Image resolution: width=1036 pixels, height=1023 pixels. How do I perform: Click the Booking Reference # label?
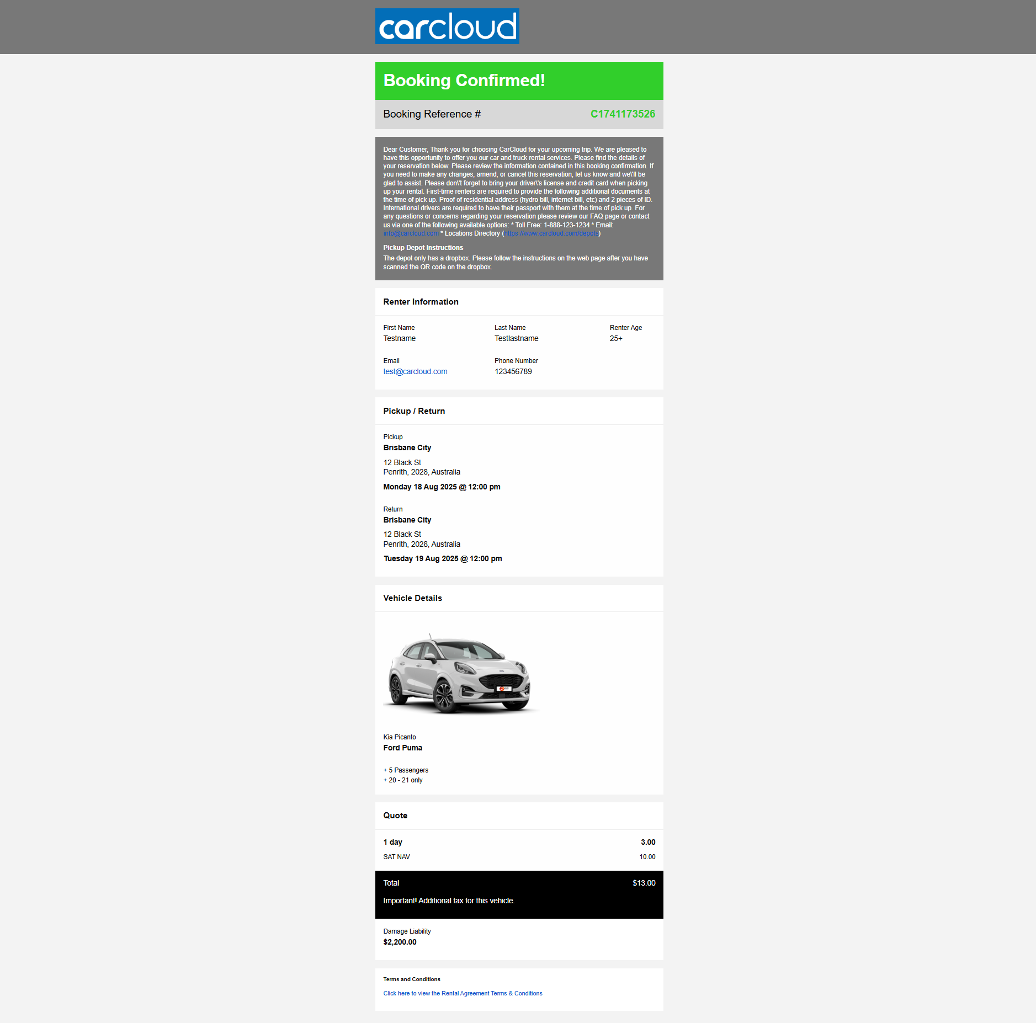[432, 114]
